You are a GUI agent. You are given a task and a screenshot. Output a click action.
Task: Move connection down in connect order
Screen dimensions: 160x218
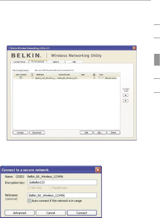point(126,101)
